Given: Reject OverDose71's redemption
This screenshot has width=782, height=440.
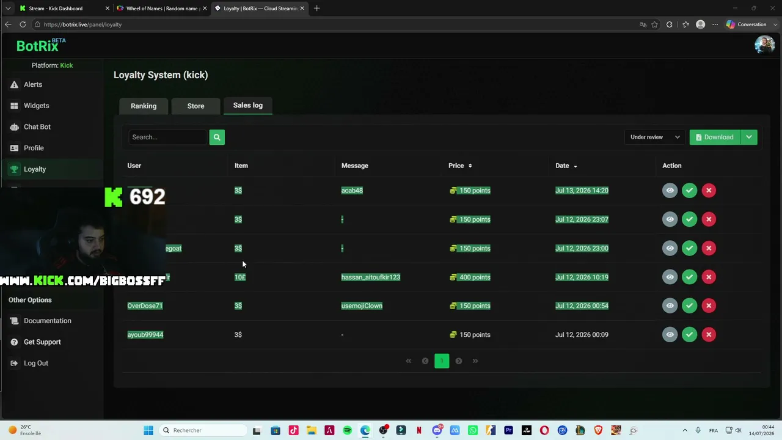Looking at the screenshot, I should (709, 306).
